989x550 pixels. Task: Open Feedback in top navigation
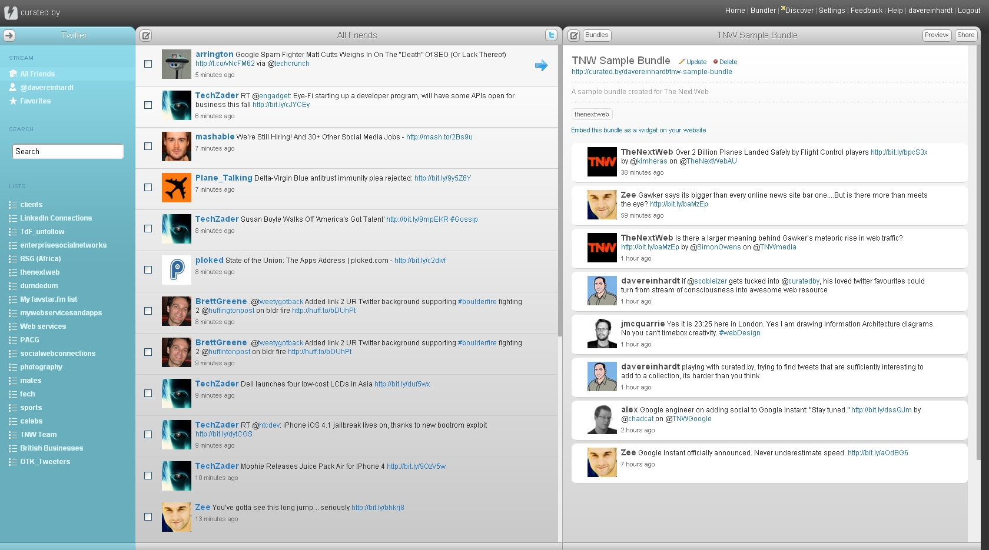click(x=867, y=11)
